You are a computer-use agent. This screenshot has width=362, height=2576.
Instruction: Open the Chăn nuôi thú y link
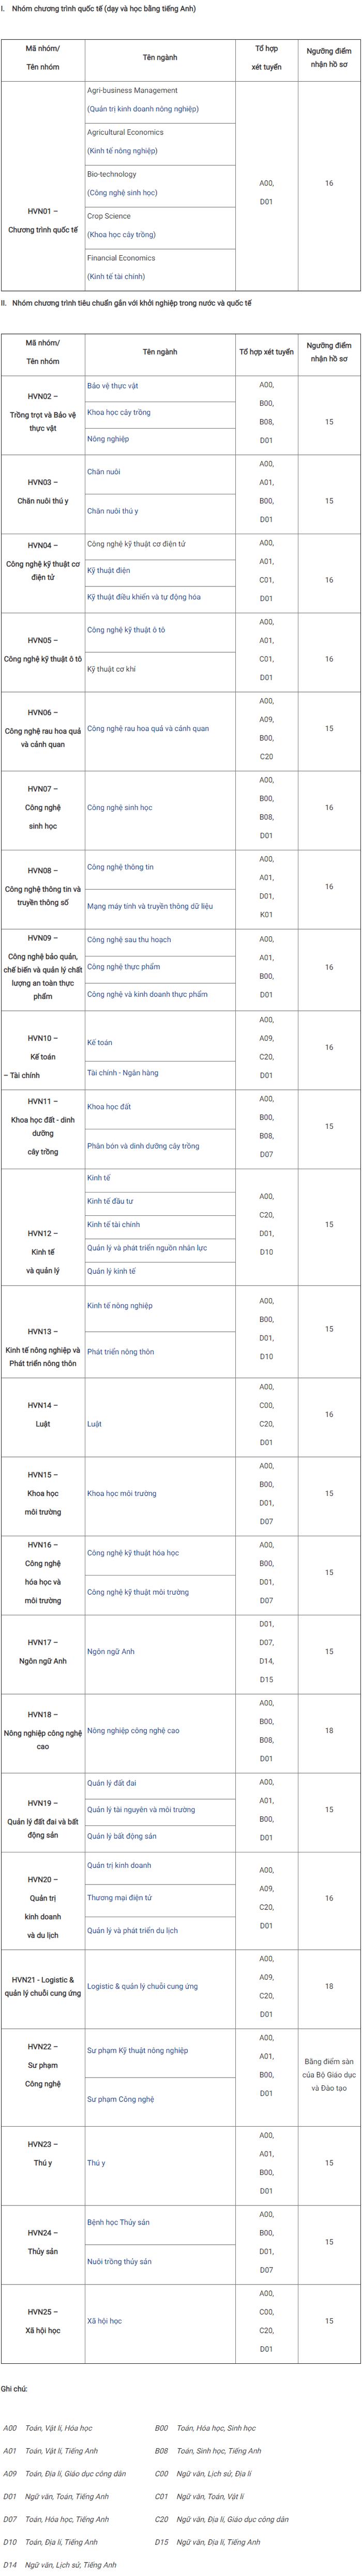113,511
